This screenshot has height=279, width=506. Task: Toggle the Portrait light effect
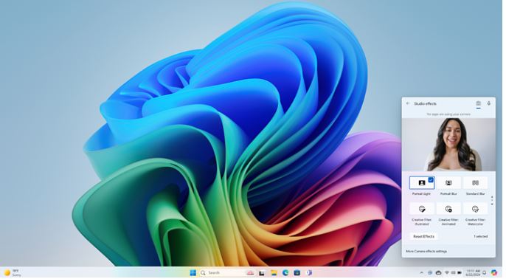pos(422,183)
